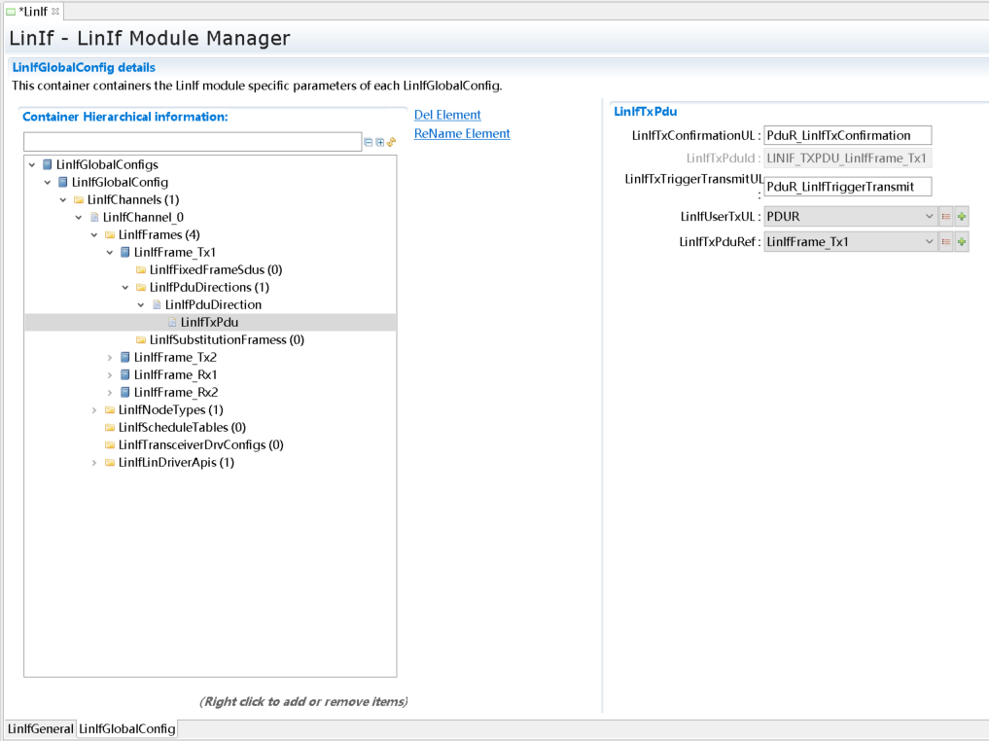Select the LinIfGlobalConfig bottom tab
The height and width of the screenshot is (741, 989).
(x=126, y=728)
